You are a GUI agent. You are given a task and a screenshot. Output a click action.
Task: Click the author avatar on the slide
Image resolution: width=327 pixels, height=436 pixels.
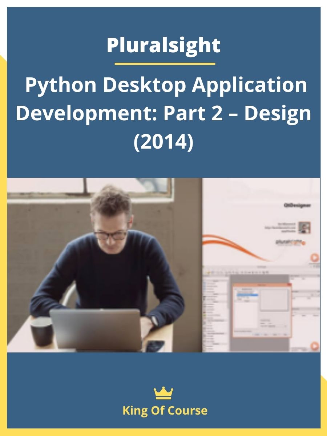pos(304,227)
